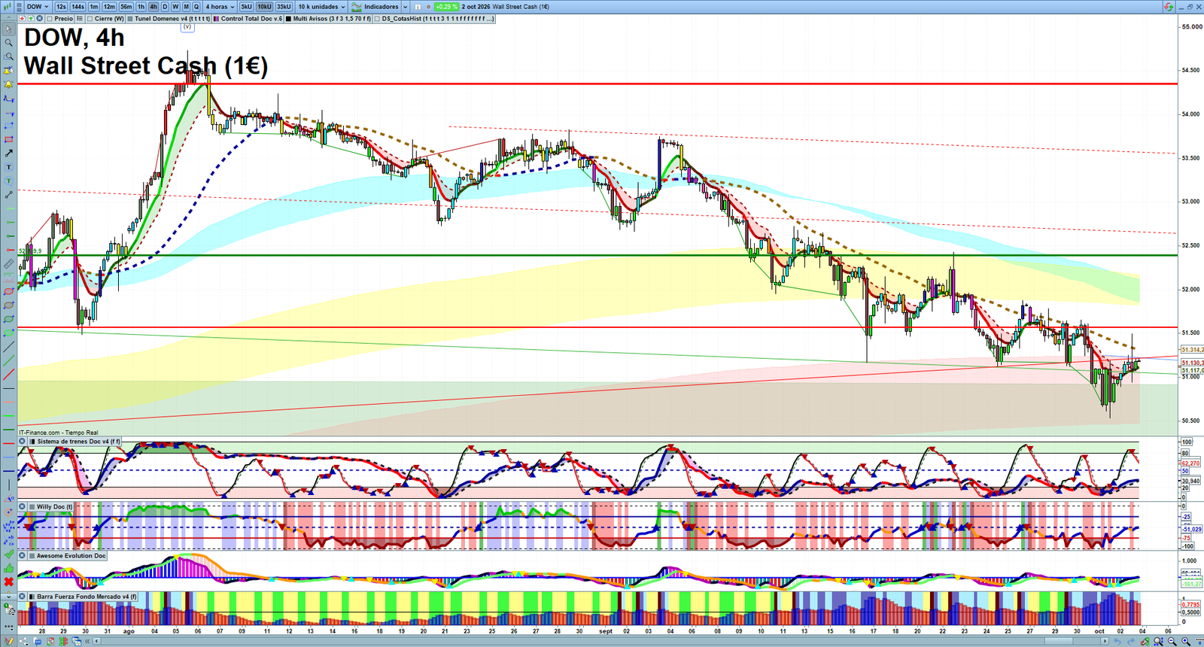1204x647 pixels.
Task: Toggle the 10kU units button
Action: [x=264, y=7]
